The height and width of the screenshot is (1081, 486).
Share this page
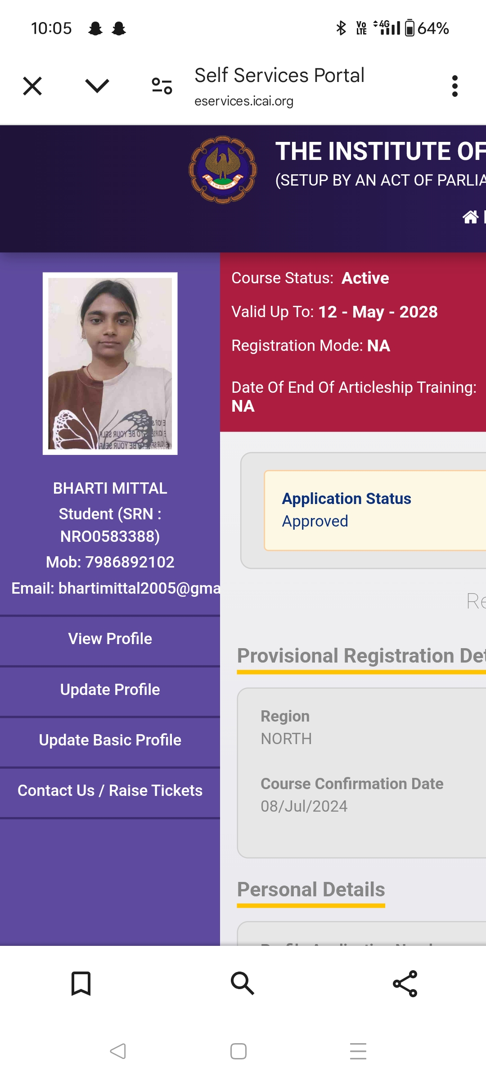click(405, 983)
